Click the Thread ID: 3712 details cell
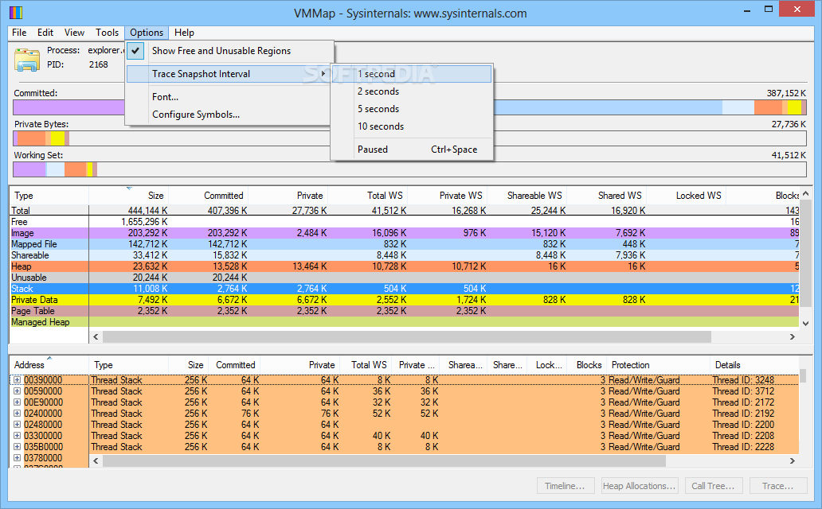This screenshot has height=509, width=822. [x=743, y=391]
